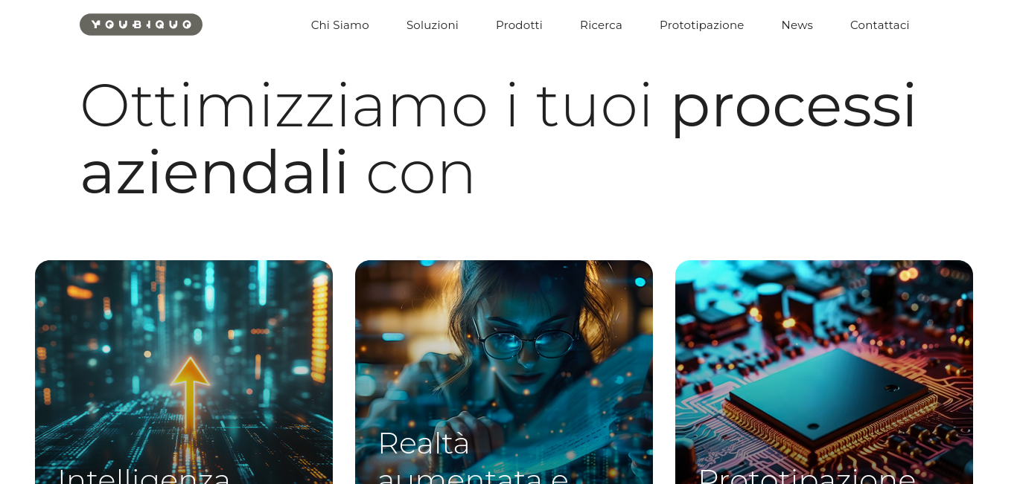
Task: Select the circuit board Prototipazione card
Action: pos(824,372)
